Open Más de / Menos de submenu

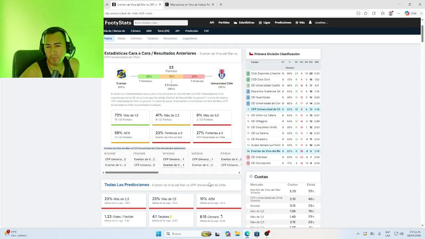(114, 31)
